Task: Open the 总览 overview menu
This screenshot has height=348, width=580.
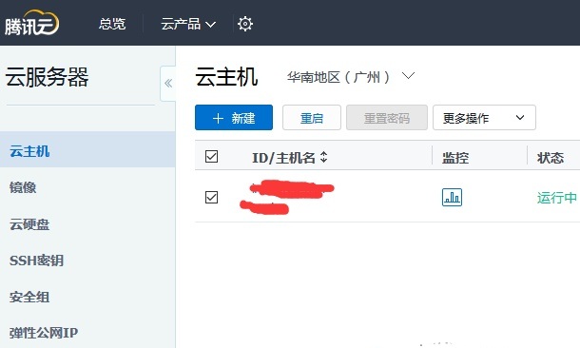Action: [x=112, y=24]
